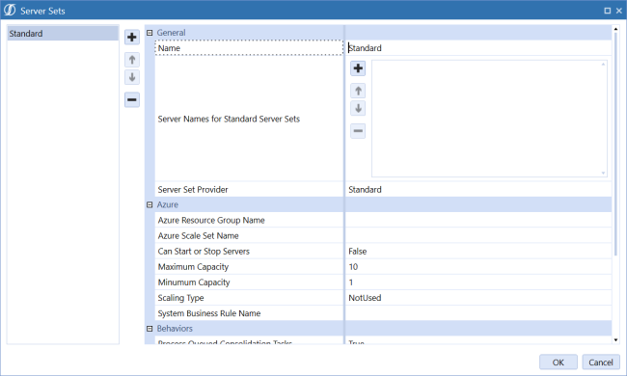This screenshot has height=376, width=627.
Task: Collapse the General section
Action: [x=150, y=33]
